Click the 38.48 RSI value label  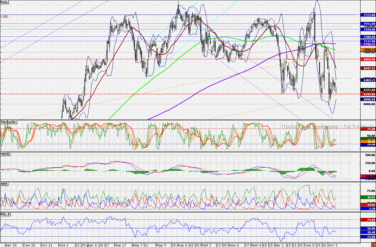point(367,232)
